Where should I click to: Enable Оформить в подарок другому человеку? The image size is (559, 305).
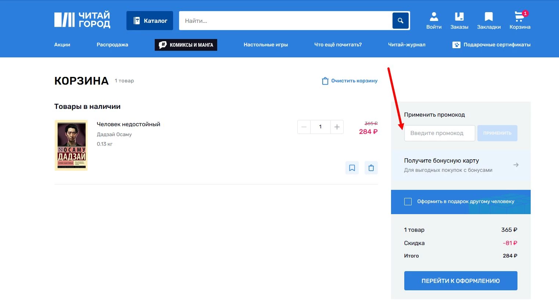click(408, 202)
